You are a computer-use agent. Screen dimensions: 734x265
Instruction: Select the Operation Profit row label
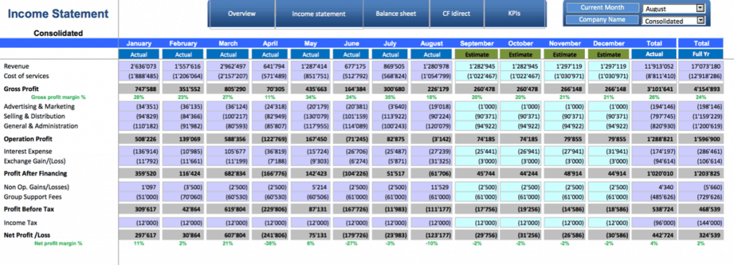28,139
